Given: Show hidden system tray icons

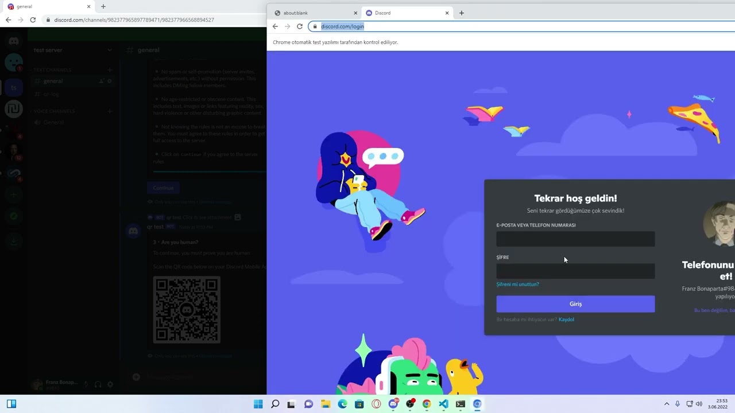Looking at the screenshot, I should pos(667,404).
